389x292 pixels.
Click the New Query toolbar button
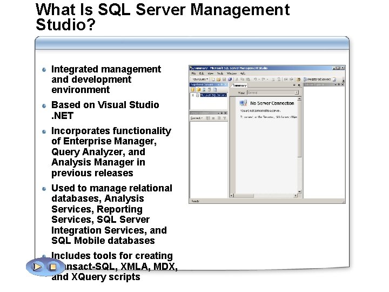pyautogui.click(x=200, y=79)
